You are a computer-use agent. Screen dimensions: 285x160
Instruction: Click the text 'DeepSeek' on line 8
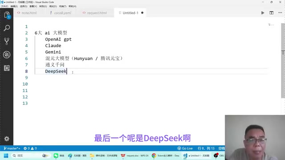(x=56, y=71)
